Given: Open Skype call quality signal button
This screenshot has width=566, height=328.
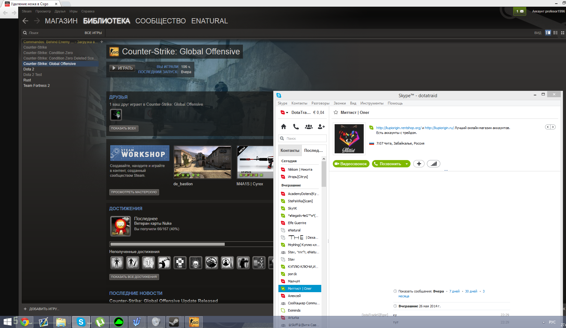Looking at the screenshot, I should [x=433, y=164].
